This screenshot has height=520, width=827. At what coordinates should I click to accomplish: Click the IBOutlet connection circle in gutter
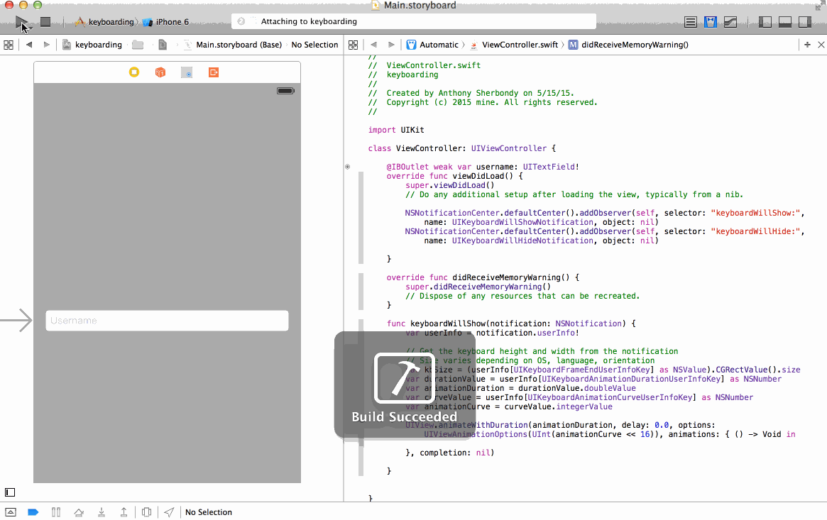(348, 167)
